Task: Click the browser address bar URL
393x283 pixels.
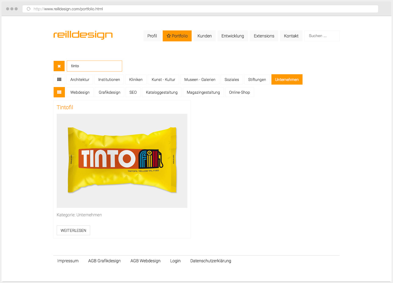Action: (68, 9)
